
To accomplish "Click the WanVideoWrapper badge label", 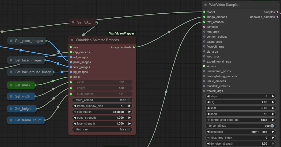I will coord(122,33).
